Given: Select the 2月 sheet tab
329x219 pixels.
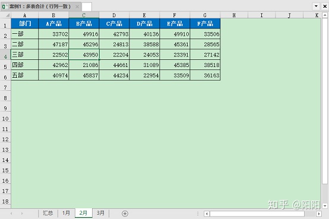Looking at the screenshot, I should click(x=83, y=213).
